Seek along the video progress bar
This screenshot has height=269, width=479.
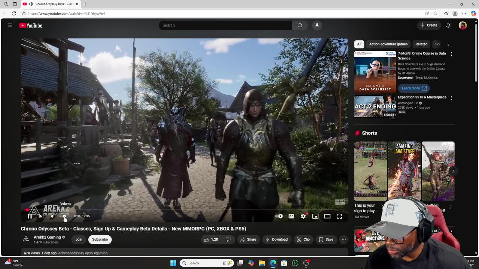point(184,210)
